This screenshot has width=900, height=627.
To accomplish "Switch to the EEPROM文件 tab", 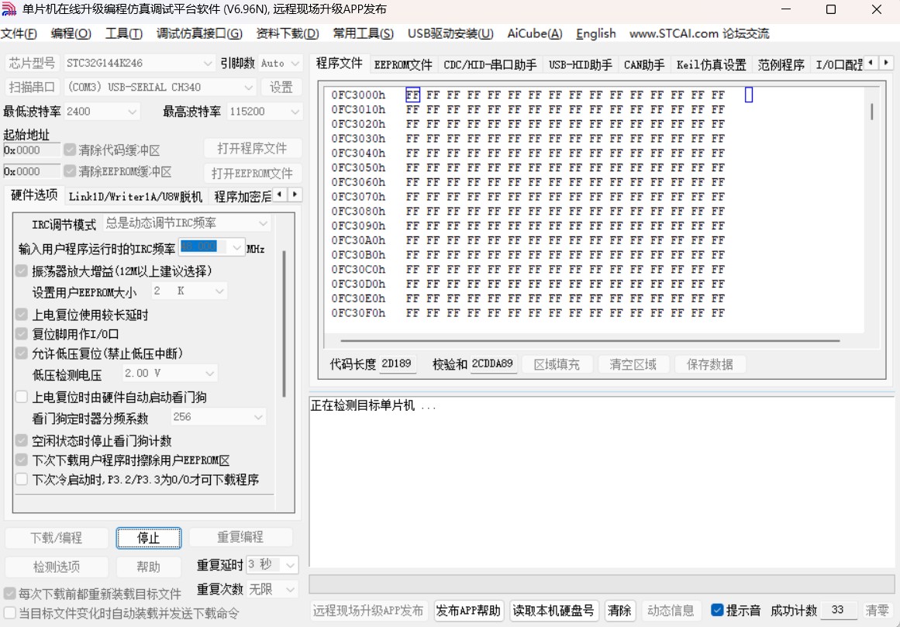I will pos(403,65).
